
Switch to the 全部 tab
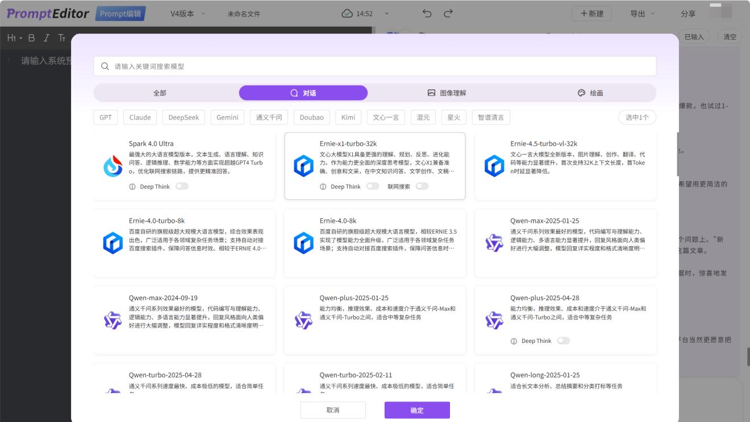coord(159,92)
